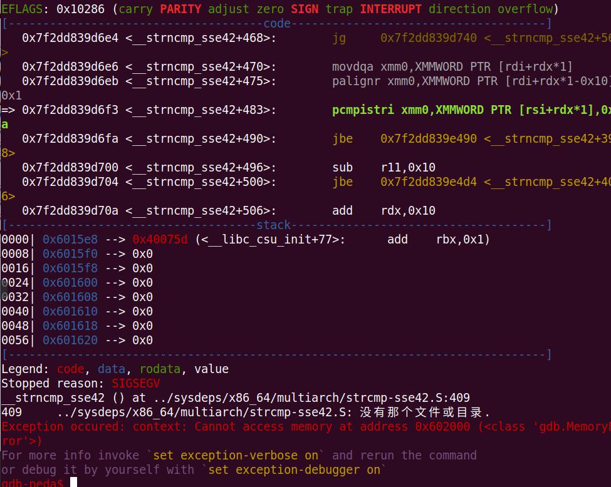Click the Chinese 'no such file' message

(x=425, y=413)
